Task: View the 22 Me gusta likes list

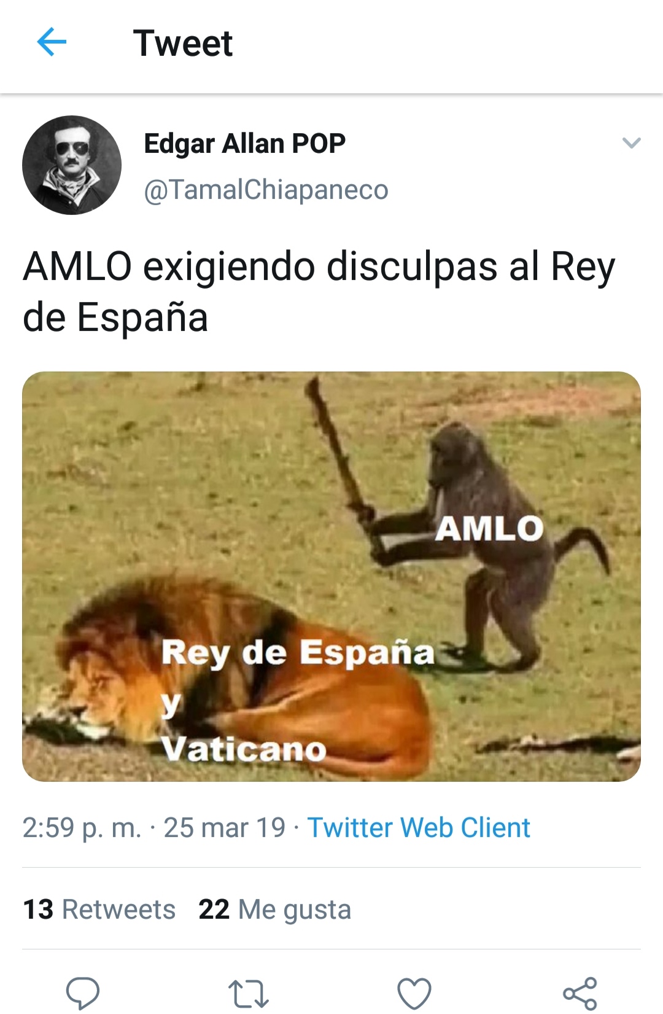Action: click(274, 910)
